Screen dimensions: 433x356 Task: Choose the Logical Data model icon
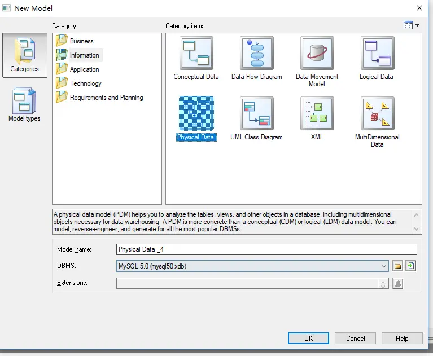(x=378, y=53)
